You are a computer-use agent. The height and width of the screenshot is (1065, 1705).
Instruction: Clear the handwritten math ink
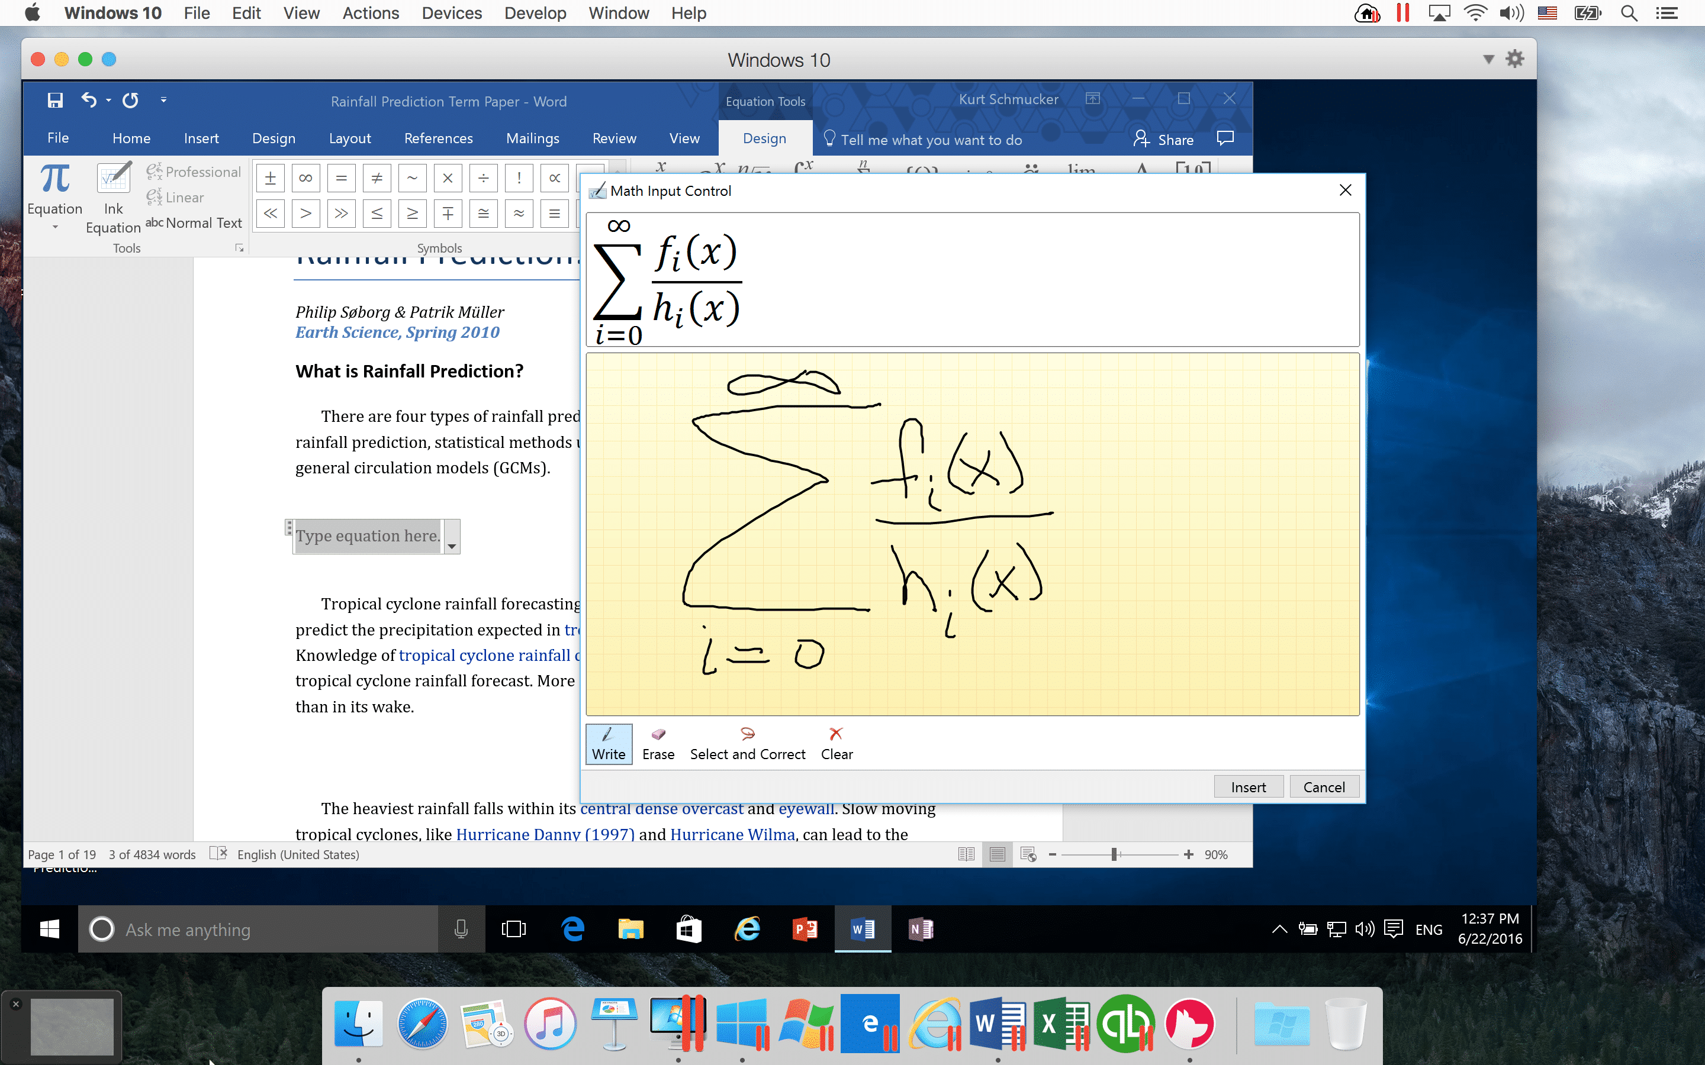click(835, 744)
